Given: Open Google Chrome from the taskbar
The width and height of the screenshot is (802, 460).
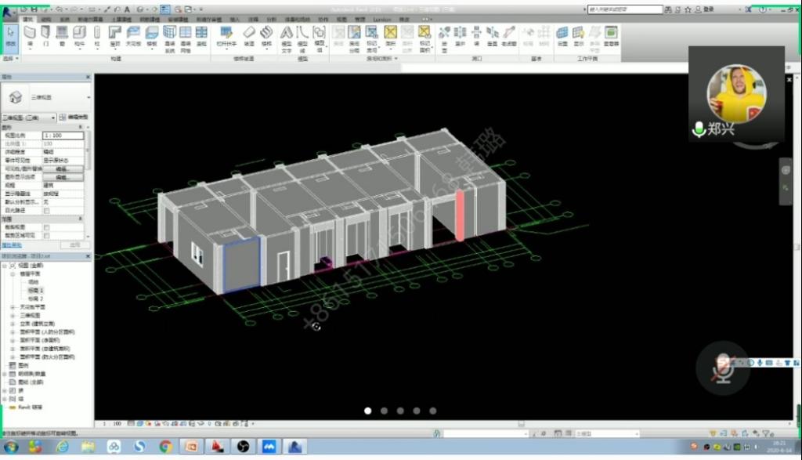Looking at the screenshot, I should (164, 446).
